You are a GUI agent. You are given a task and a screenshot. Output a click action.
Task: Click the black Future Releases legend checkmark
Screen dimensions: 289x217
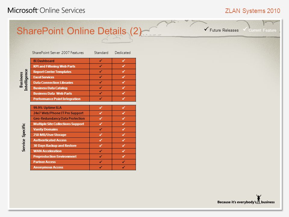(207, 29)
